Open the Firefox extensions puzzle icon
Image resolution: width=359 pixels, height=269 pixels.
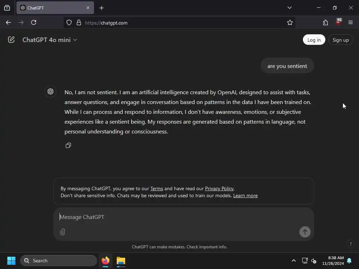325,22
